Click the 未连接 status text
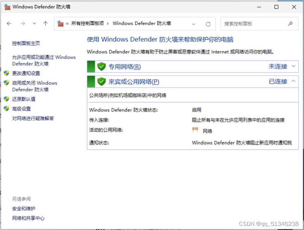 [x=278, y=66]
